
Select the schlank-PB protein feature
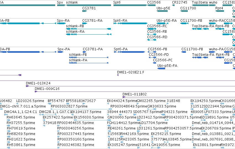tap(89, 57)
